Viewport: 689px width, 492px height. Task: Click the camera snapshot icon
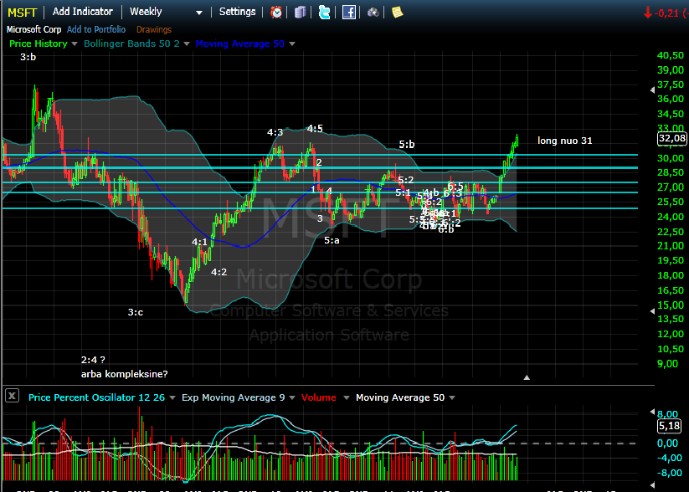(373, 13)
